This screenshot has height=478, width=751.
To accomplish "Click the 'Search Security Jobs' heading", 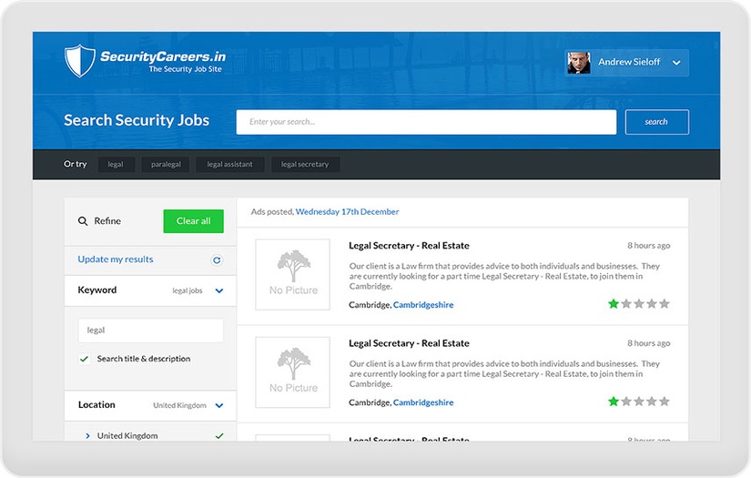I will (x=137, y=120).
